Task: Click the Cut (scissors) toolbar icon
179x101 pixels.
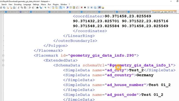Action: [18, 8]
